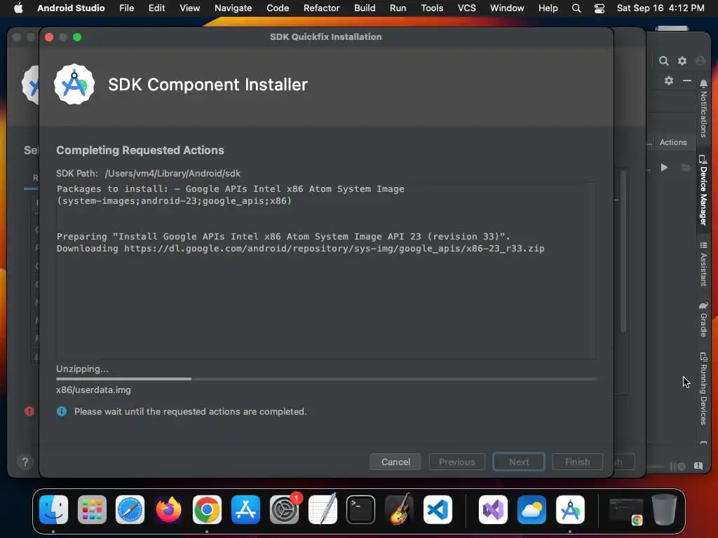The image size is (718, 538).
Task: Click the Actions column header
Action: [x=673, y=142]
